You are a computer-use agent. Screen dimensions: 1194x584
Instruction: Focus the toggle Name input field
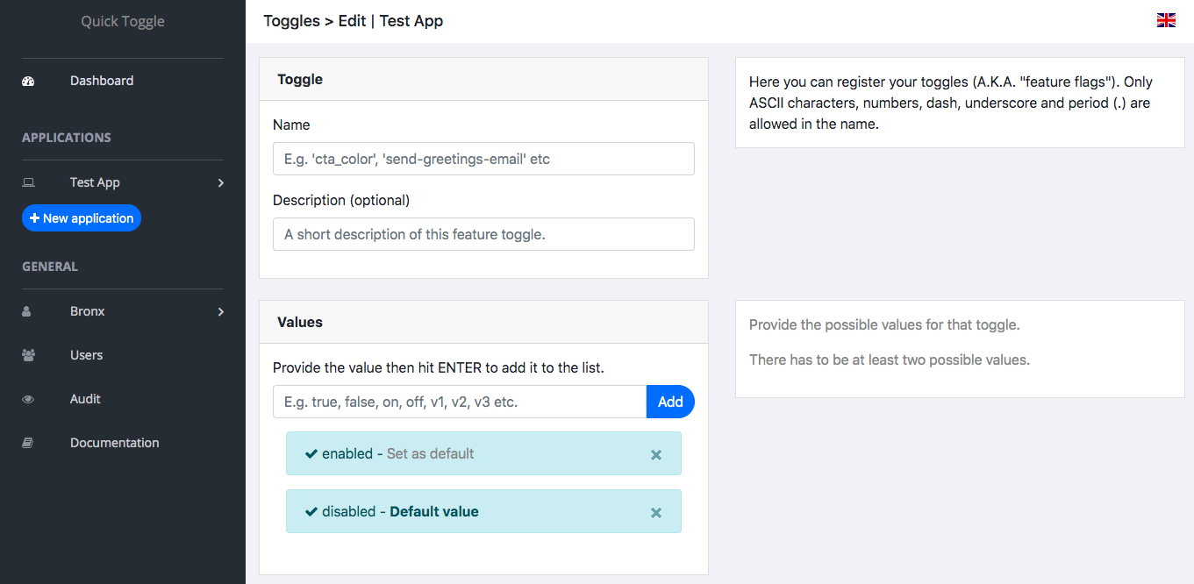point(483,159)
